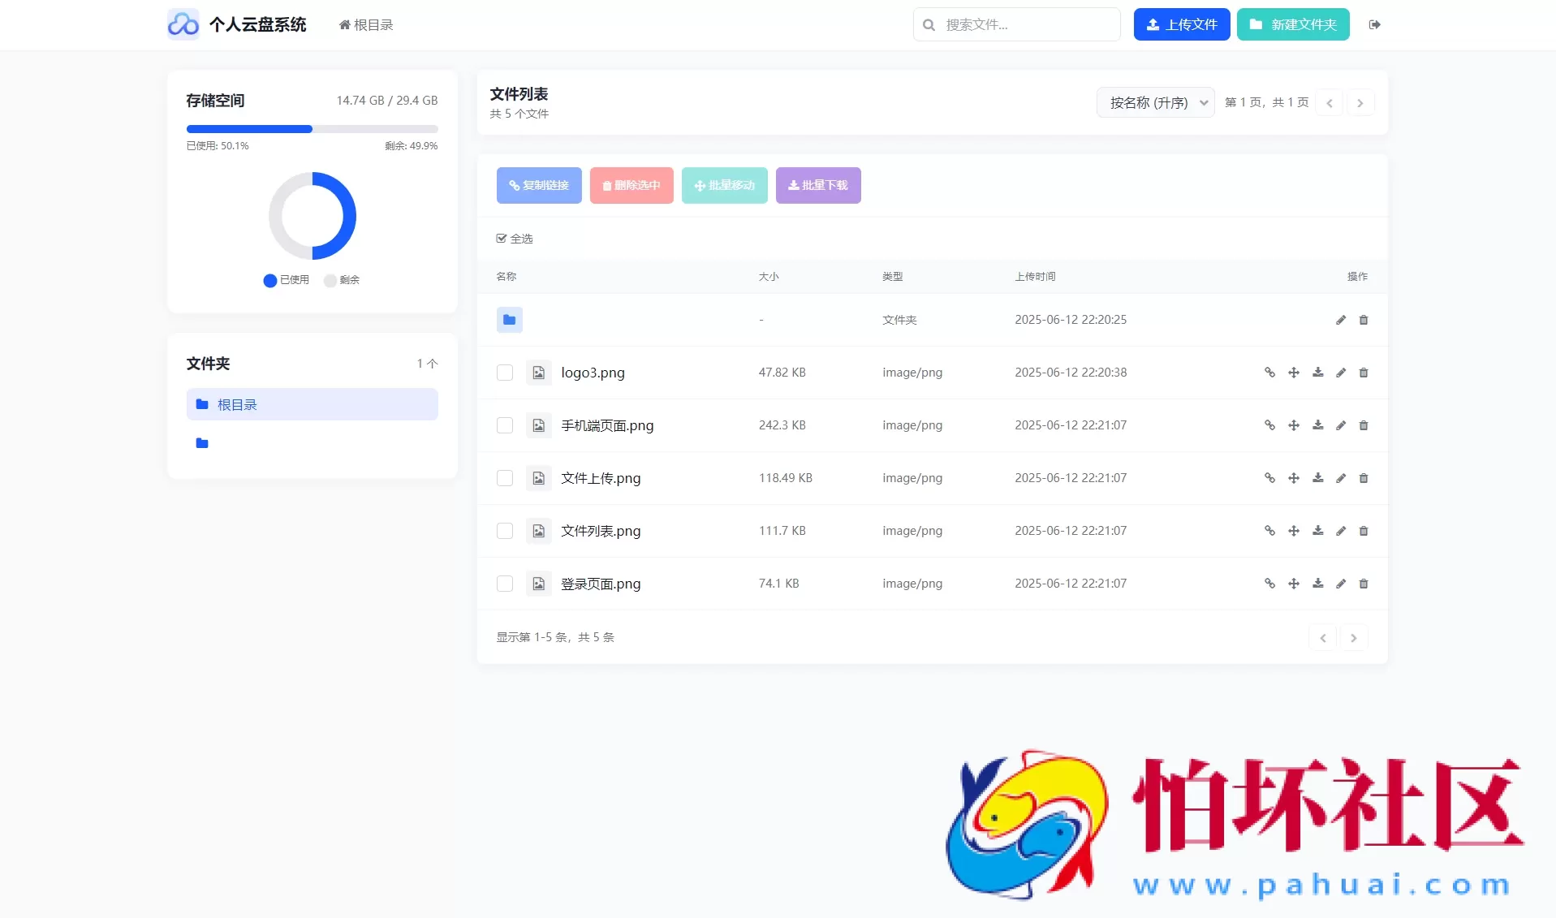Click the home icon next to 根目录
The height and width of the screenshot is (918, 1556).
click(x=343, y=24)
